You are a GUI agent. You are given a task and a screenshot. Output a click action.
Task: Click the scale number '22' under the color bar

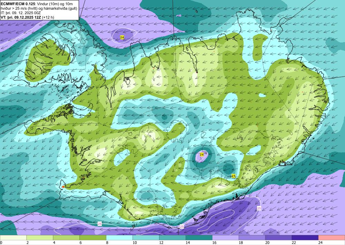tap(294, 243)
